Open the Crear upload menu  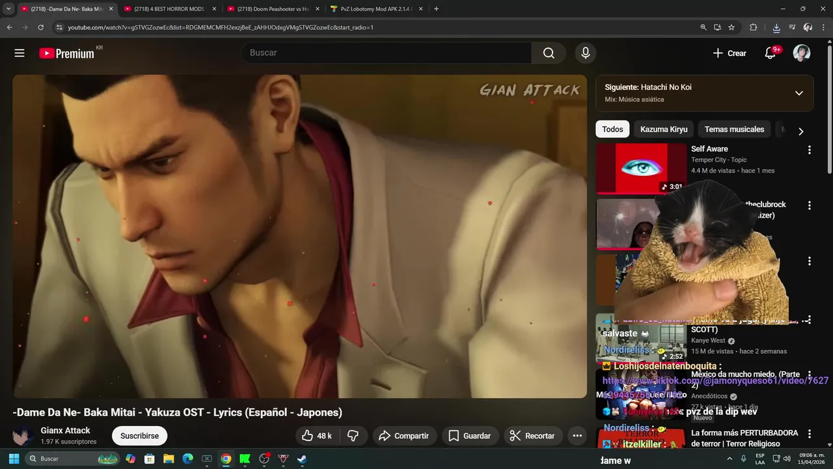click(x=730, y=53)
